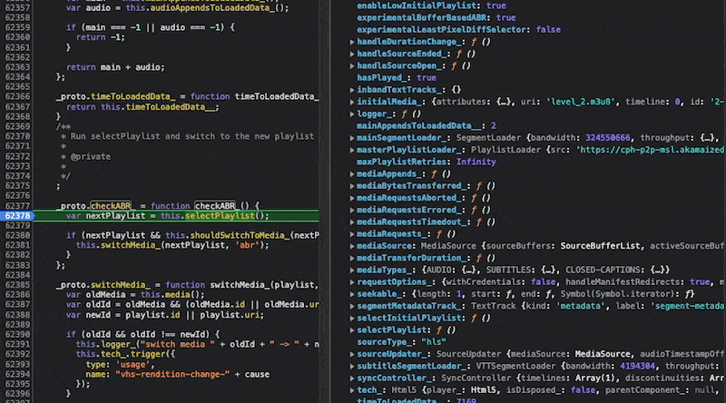The width and height of the screenshot is (726, 403).
Task: Click the '@private' comment annotation
Action: pos(90,156)
